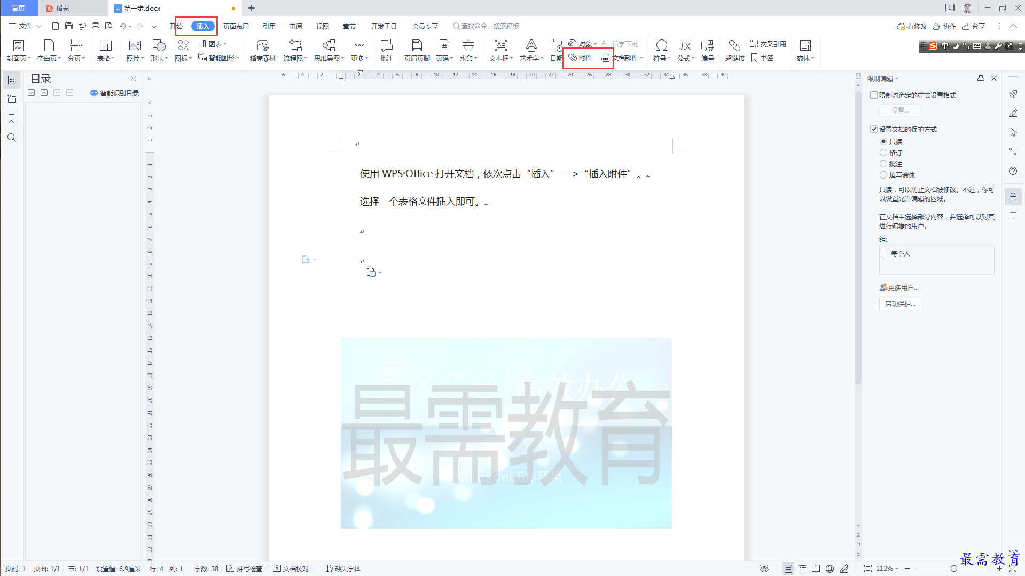Image resolution: width=1025 pixels, height=576 pixels.
Task: Switch to the 页面布局 ribbon tab
Action: pos(236,26)
